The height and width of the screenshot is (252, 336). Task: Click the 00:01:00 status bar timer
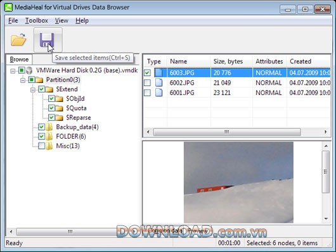[229, 243]
